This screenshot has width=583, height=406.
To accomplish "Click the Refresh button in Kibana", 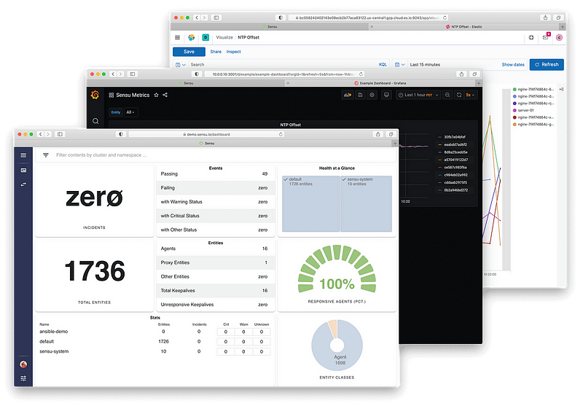I will click(547, 65).
